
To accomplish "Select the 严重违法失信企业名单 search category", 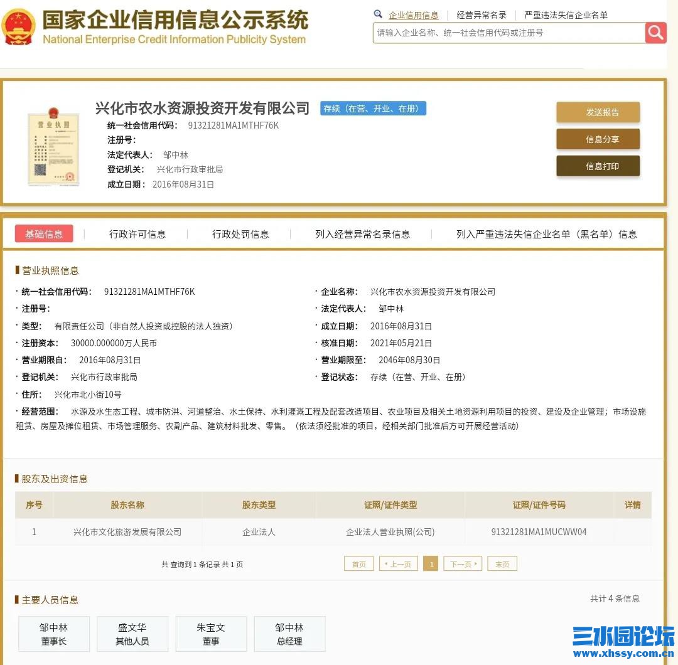I will [x=566, y=15].
